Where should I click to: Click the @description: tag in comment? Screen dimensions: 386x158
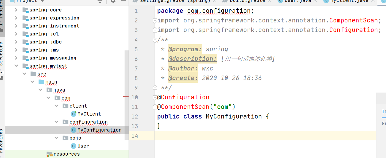coord(192,59)
